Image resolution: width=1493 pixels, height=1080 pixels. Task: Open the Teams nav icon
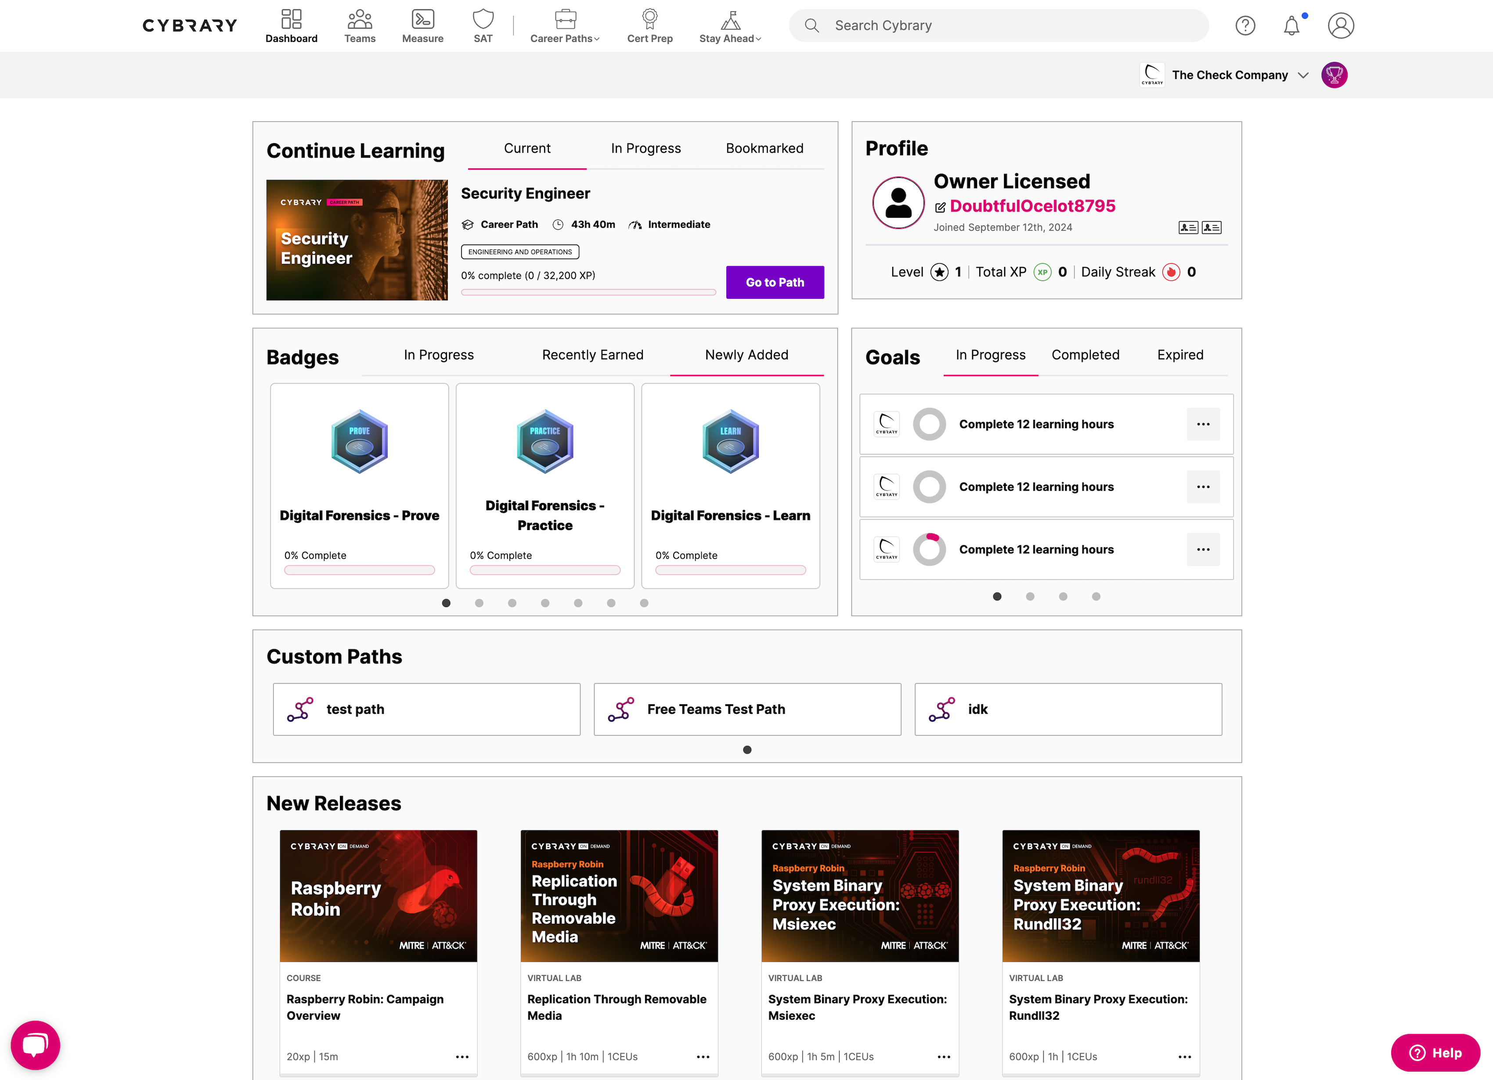pyautogui.click(x=360, y=19)
